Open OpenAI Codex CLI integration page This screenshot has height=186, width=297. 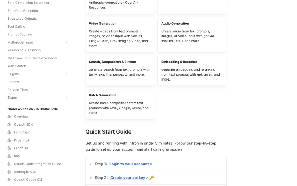(x=28, y=180)
